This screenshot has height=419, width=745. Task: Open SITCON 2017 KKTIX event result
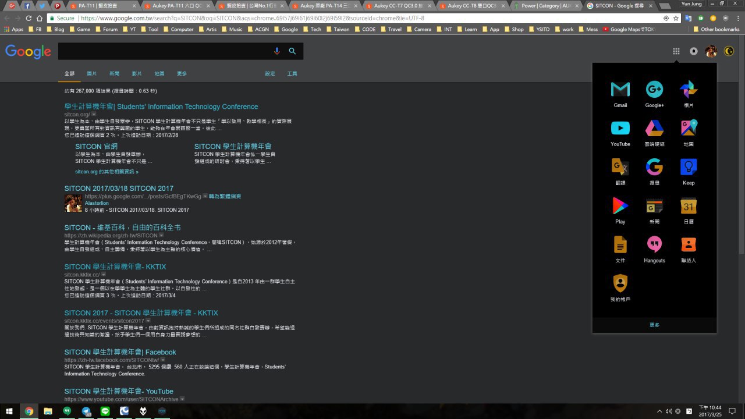tap(141, 313)
